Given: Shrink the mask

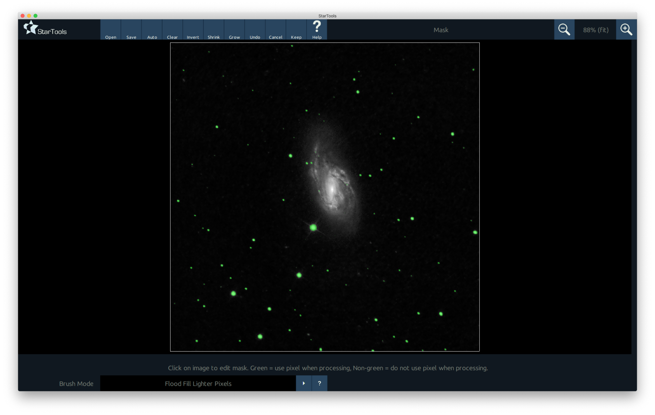Looking at the screenshot, I should (x=214, y=30).
